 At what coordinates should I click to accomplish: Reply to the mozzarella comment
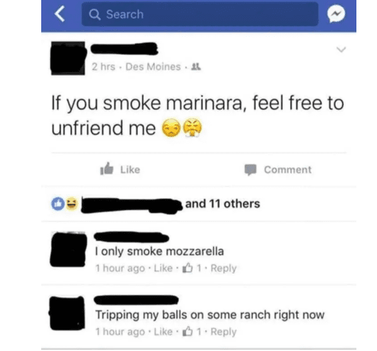click(223, 268)
